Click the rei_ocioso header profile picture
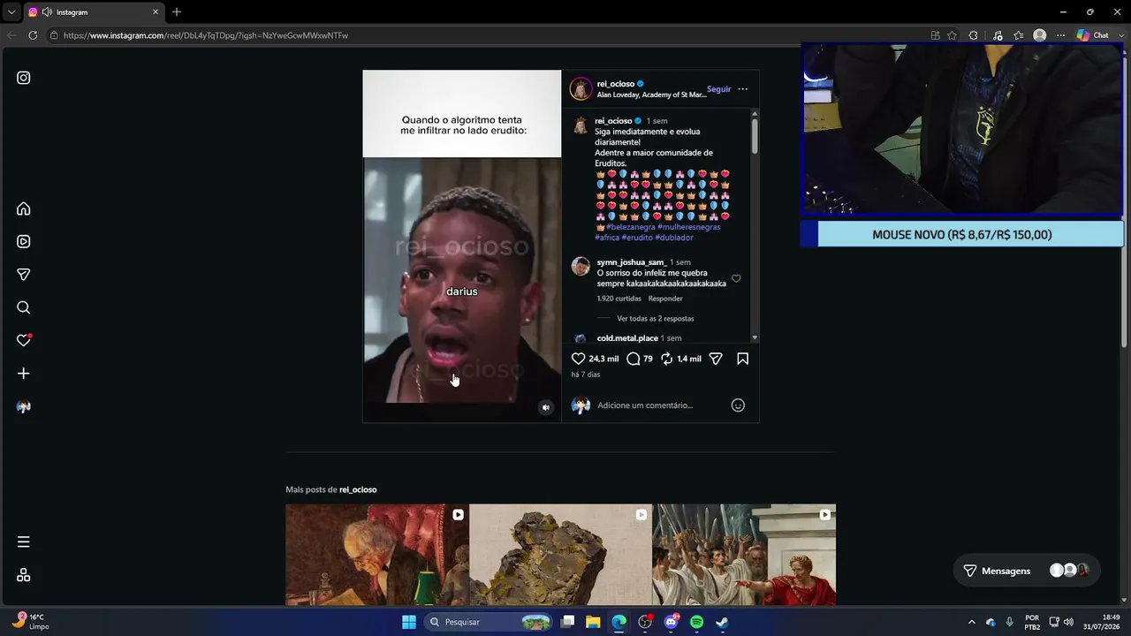Screen dimensions: 1131x636 [x=581, y=88]
